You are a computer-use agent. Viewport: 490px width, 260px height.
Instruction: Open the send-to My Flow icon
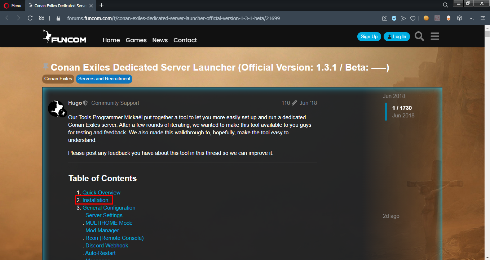pyautogui.click(x=404, y=18)
